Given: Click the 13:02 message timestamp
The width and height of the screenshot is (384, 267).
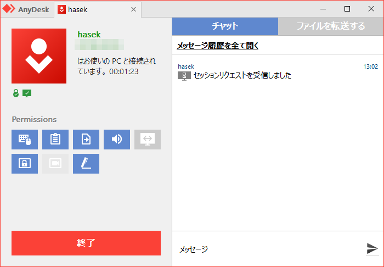Looking at the screenshot, I should point(370,66).
